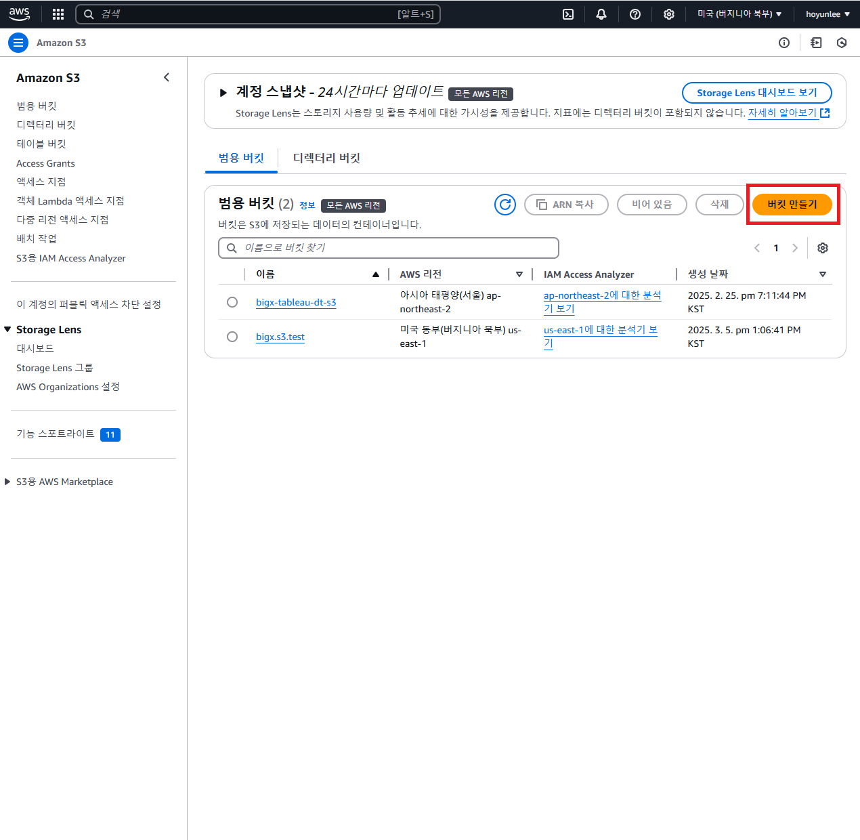Toggle the S3 hamburger navigation menu
This screenshot has height=840, width=860.
coord(18,43)
